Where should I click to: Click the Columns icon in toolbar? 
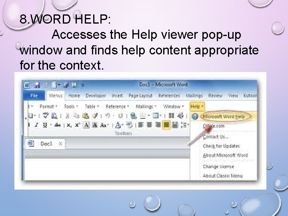171,116
